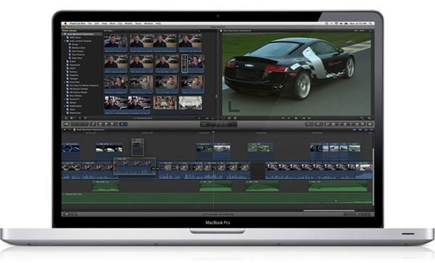Toggle snapping at the timeline's top right

371,130
